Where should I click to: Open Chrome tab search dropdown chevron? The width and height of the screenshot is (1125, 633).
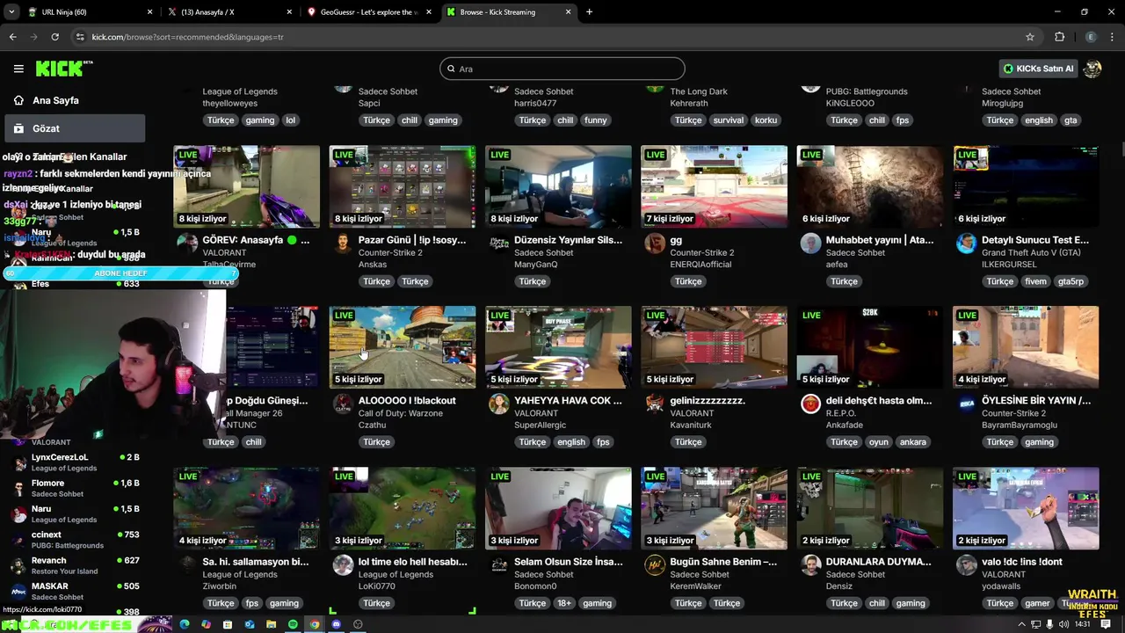(x=13, y=12)
